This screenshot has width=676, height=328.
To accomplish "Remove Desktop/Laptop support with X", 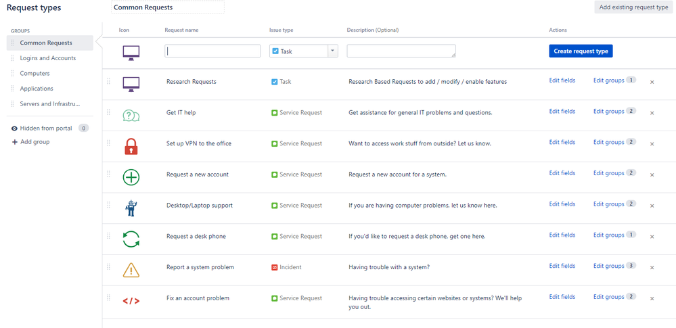I will point(652,206).
